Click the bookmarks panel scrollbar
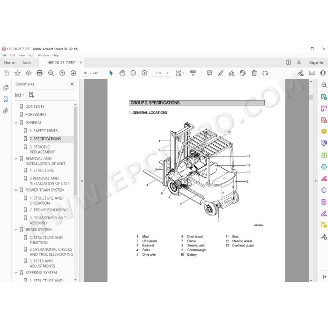 coord(75,150)
